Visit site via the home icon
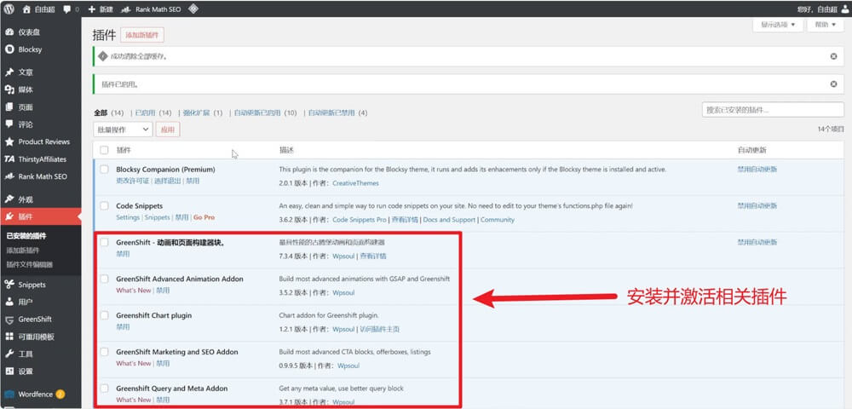The image size is (852, 409). pyautogui.click(x=26, y=9)
